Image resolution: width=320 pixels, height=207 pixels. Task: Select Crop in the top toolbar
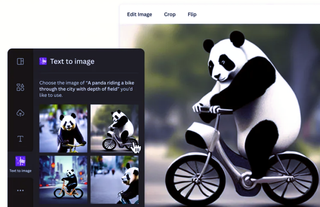(170, 14)
